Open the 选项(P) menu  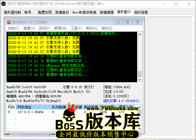[x=44, y=28]
